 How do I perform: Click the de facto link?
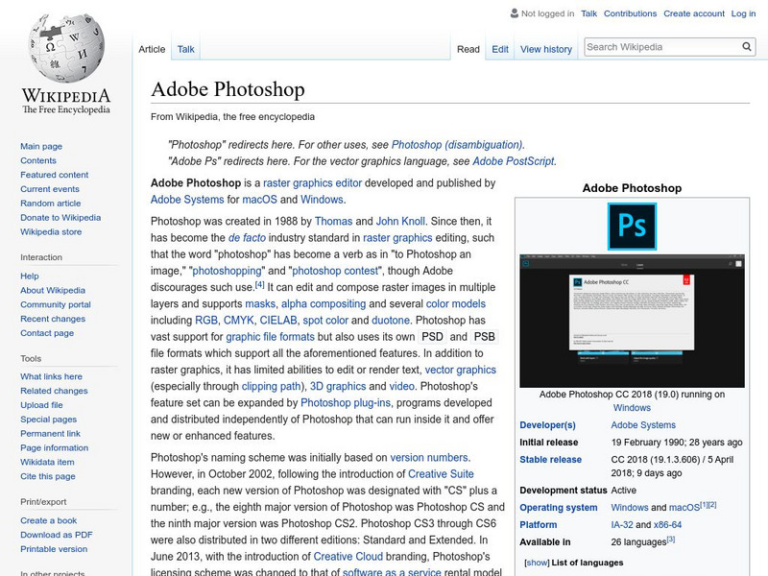[247, 238]
